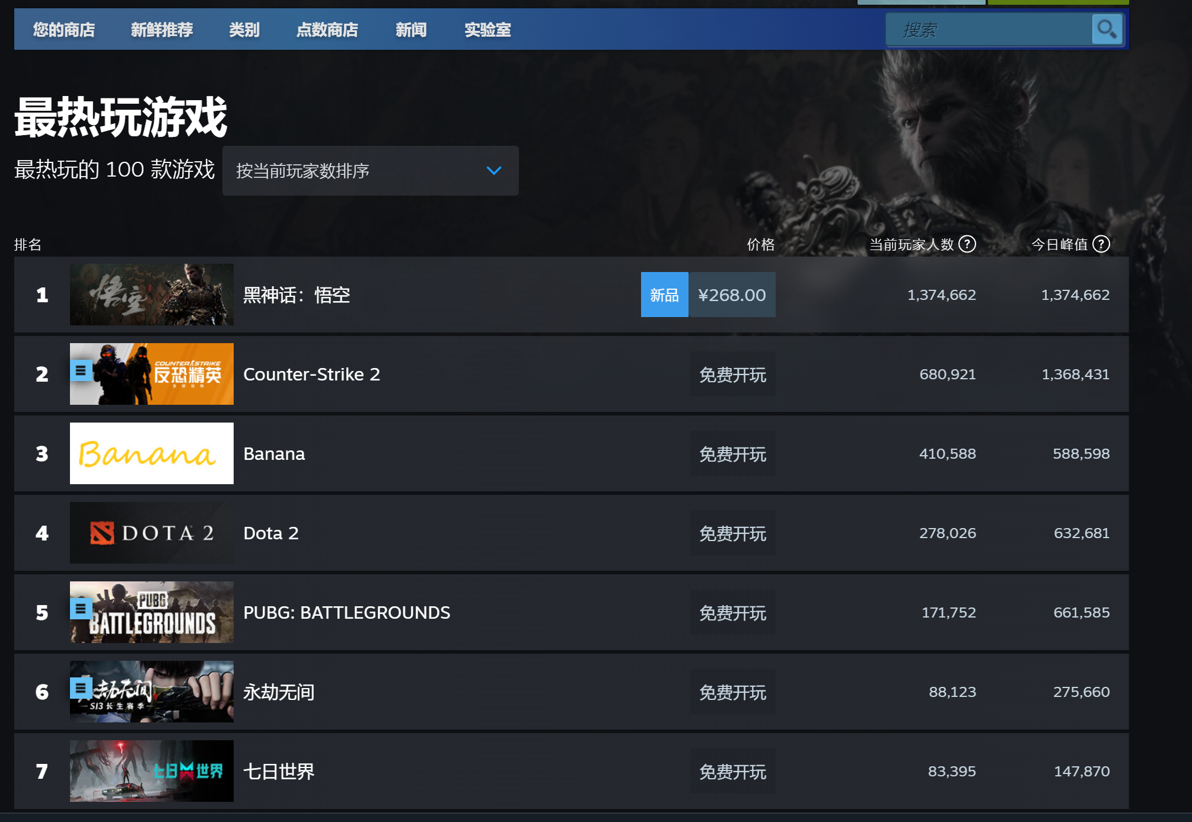Click the blue chevron of sort dropdown
Screen dimensions: 1192x822
tap(493, 171)
